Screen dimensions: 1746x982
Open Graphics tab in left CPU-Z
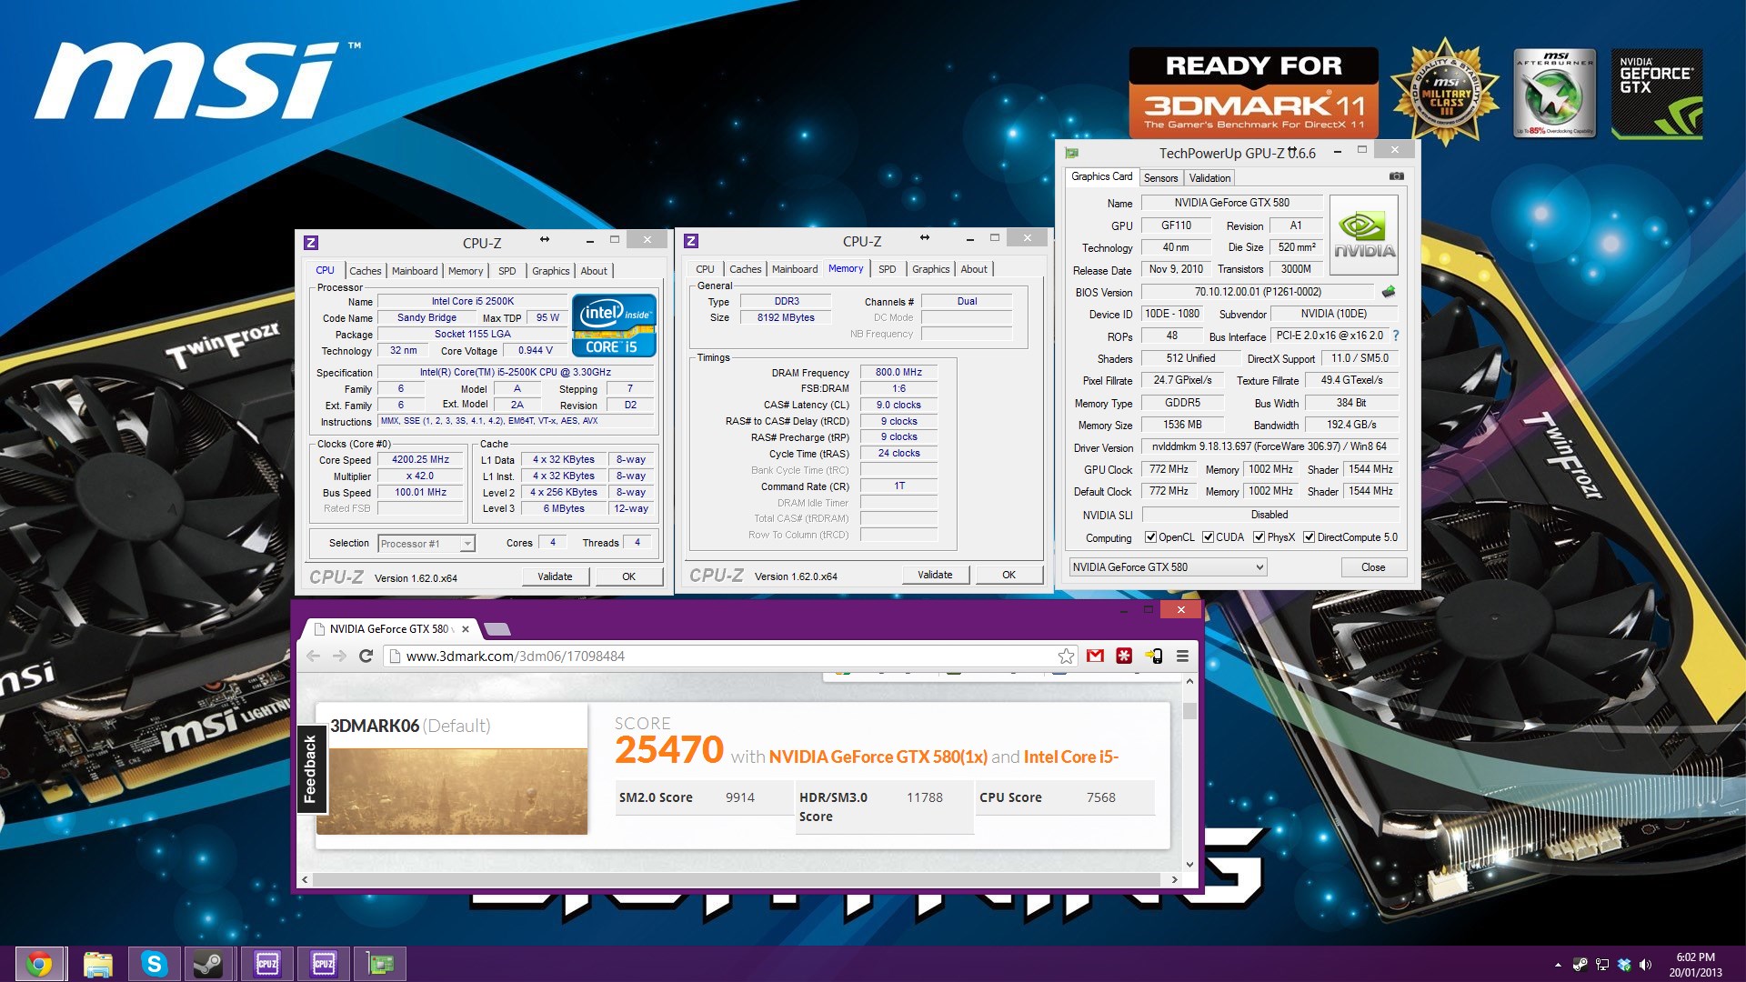[551, 271]
